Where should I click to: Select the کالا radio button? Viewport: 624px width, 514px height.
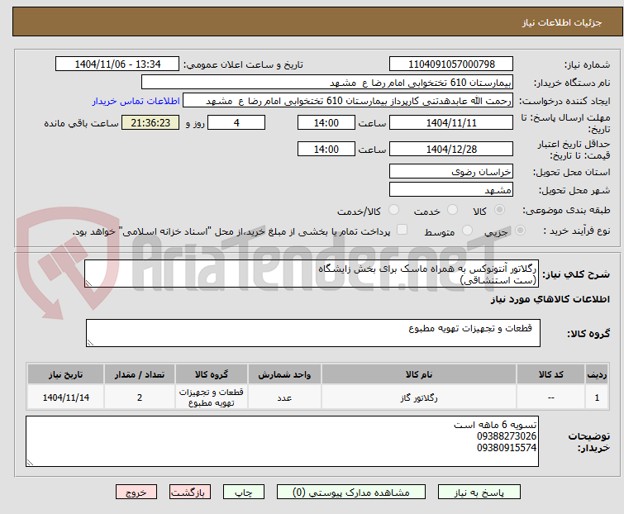click(x=499, y=210)
